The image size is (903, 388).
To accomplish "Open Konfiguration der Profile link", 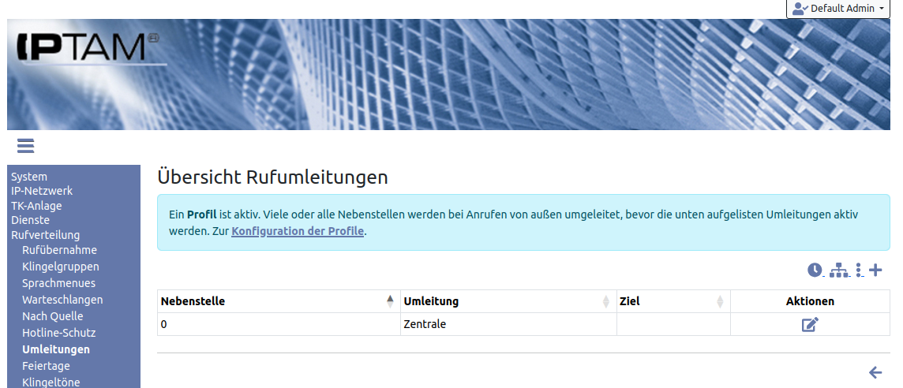I will pos(298,231).
